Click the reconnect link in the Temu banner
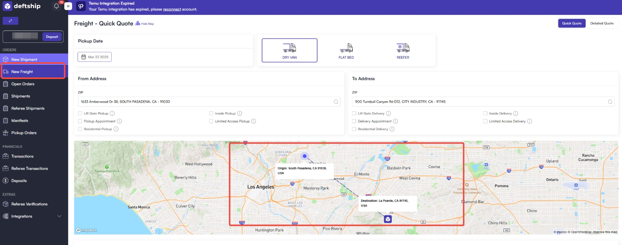Image resolution: width=622 pixels, height=245 pixels. point(172,9)
